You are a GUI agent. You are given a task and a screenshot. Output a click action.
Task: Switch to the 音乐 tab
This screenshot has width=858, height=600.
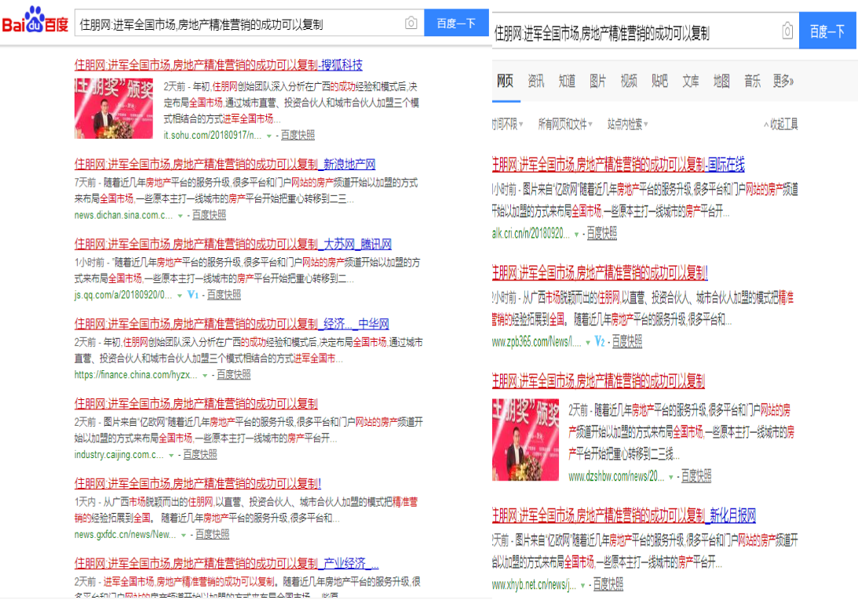click(752, 81)
